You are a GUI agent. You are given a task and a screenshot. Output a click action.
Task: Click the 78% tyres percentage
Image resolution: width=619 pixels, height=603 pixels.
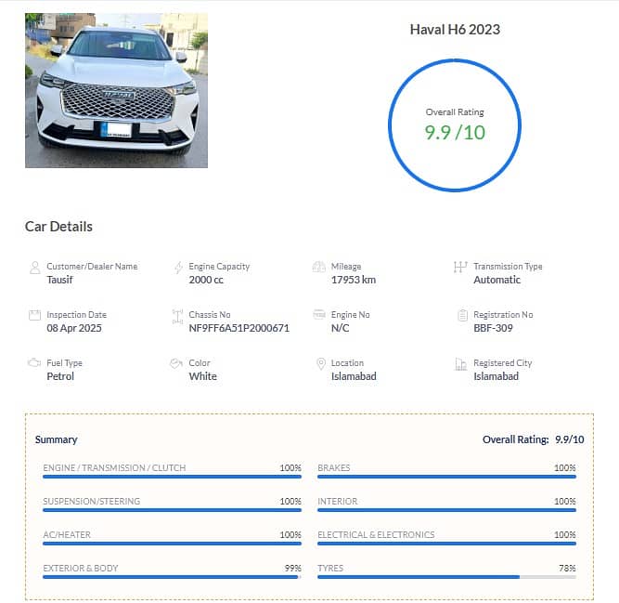click(567, 569)
